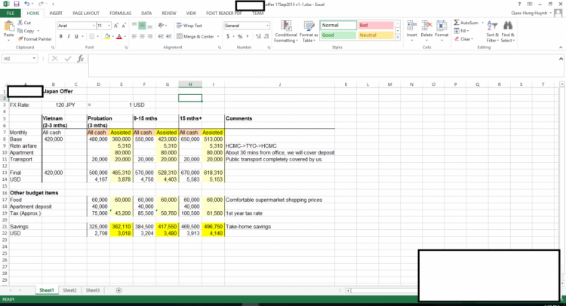Click the Orientation text angle icon

tap(161, 26)
